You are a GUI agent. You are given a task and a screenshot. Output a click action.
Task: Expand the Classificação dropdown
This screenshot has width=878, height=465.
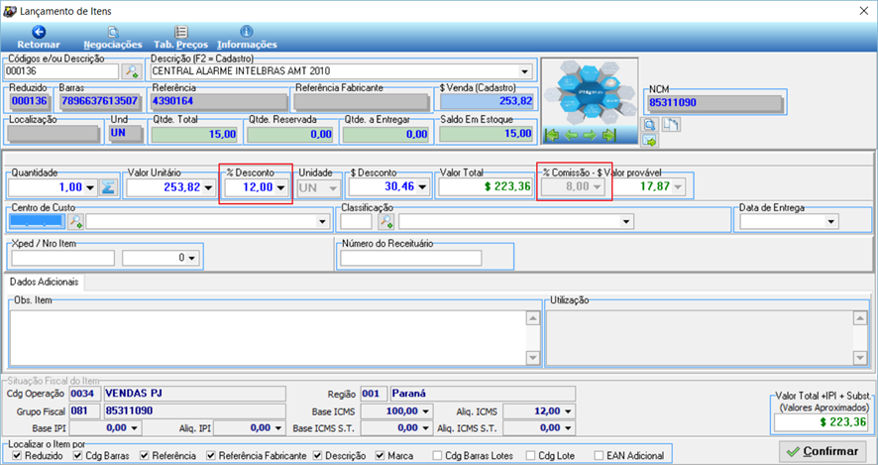tap(626, 222)
